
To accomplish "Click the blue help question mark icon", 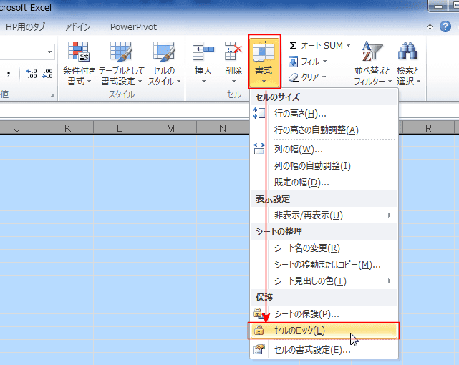I will tap(445, 26).
